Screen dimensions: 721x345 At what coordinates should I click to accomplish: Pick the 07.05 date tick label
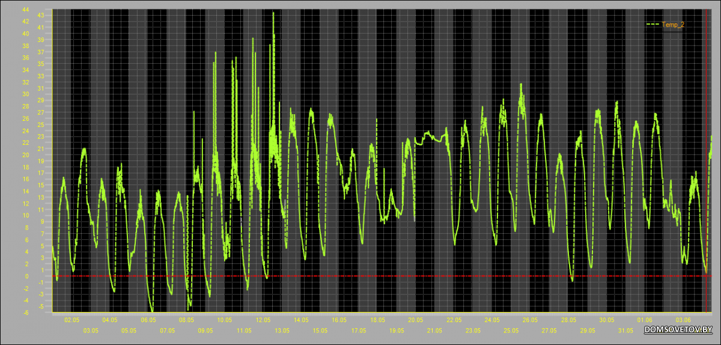click(167, 331)
